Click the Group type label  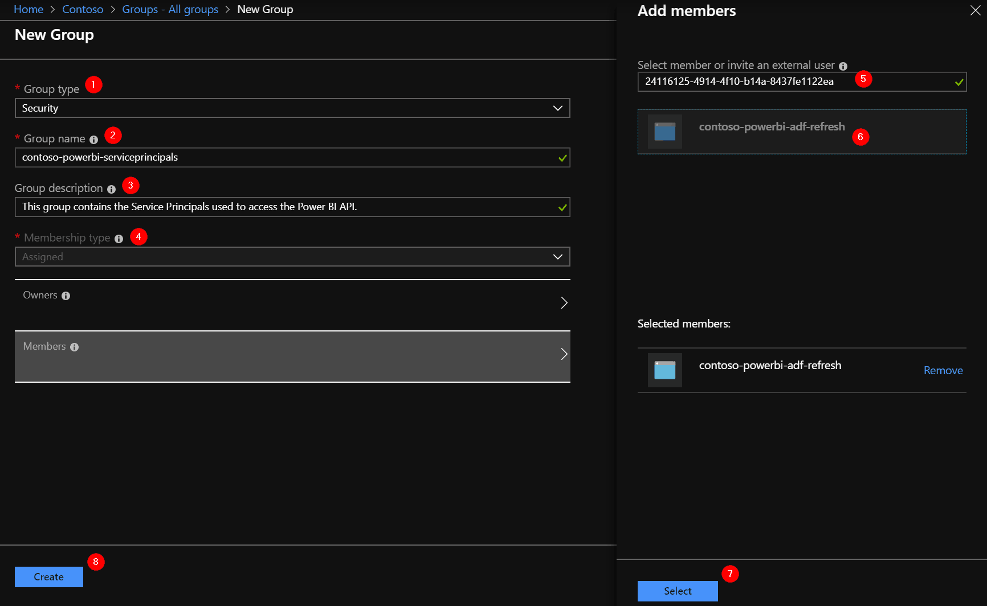coord(51,89)
